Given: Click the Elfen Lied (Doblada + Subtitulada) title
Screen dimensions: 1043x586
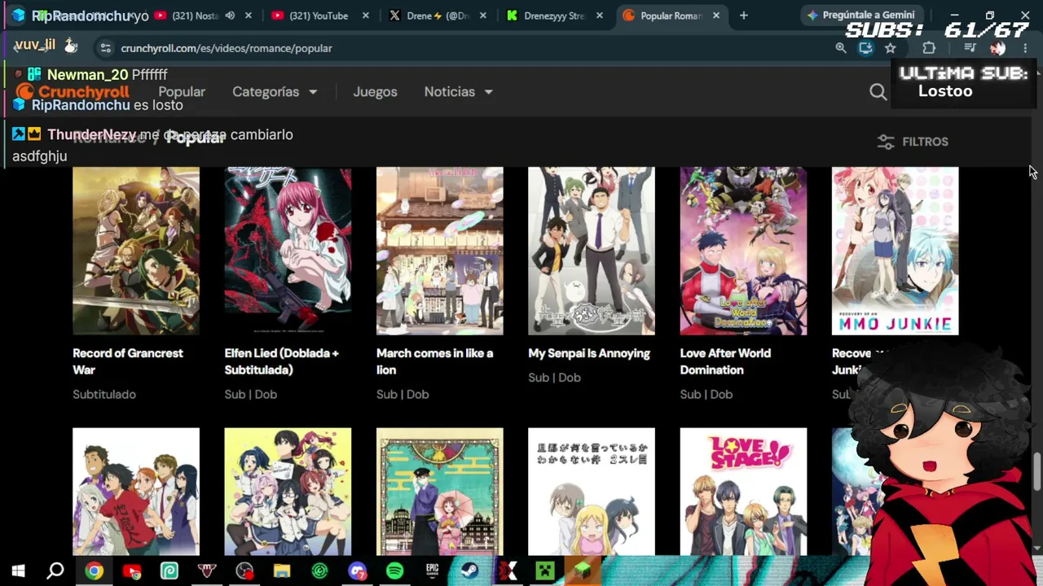Looking at the screenshot, I should pyautogui.click(x=281, y=361).
